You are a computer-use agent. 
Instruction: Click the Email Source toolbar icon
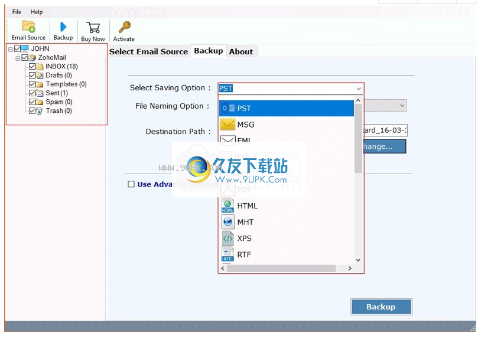click(x=28, y=27)
